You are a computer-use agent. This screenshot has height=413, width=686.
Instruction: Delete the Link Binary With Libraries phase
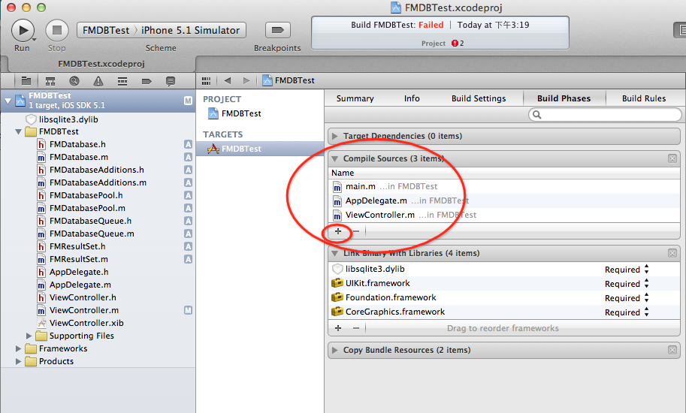672,253
